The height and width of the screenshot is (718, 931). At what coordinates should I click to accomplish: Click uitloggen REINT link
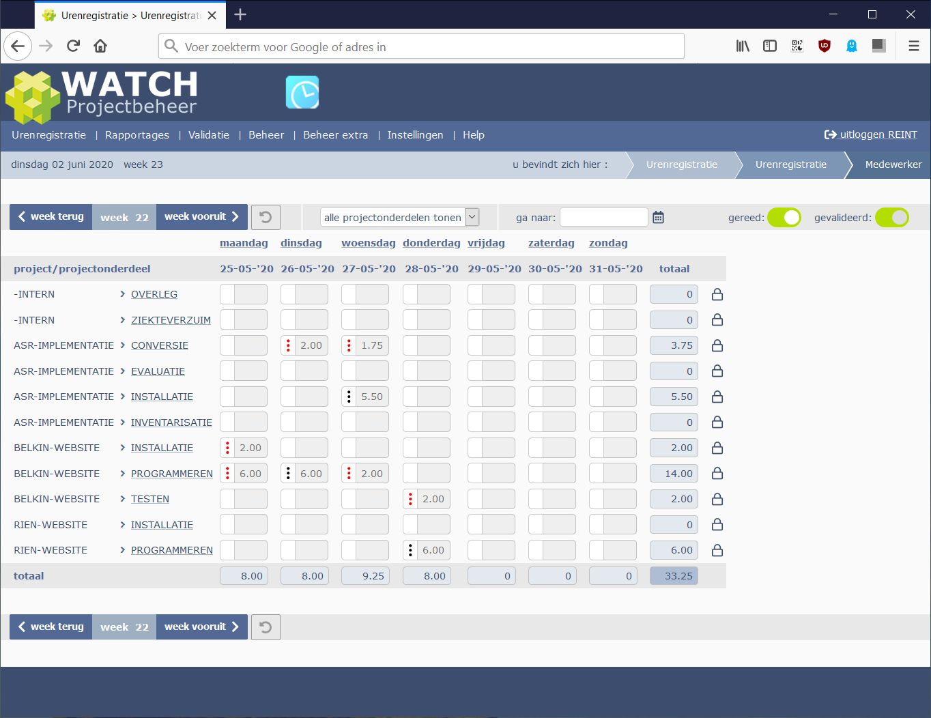[x=871, y=134]
